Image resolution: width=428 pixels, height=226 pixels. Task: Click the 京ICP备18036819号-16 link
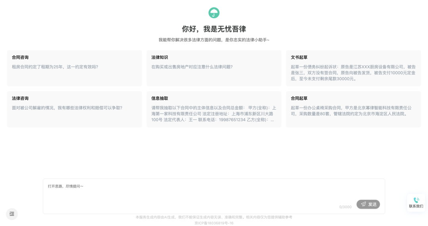point(214,223)
